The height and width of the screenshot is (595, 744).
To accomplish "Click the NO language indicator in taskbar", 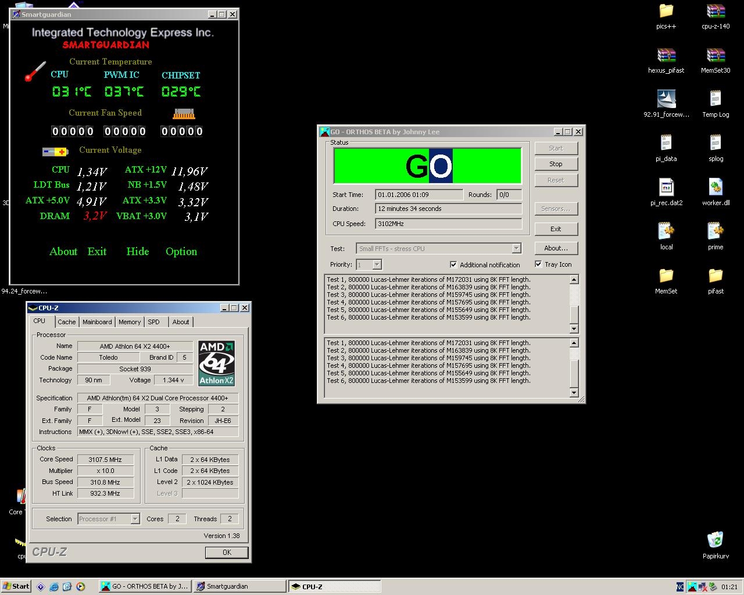I will [681, 587].
